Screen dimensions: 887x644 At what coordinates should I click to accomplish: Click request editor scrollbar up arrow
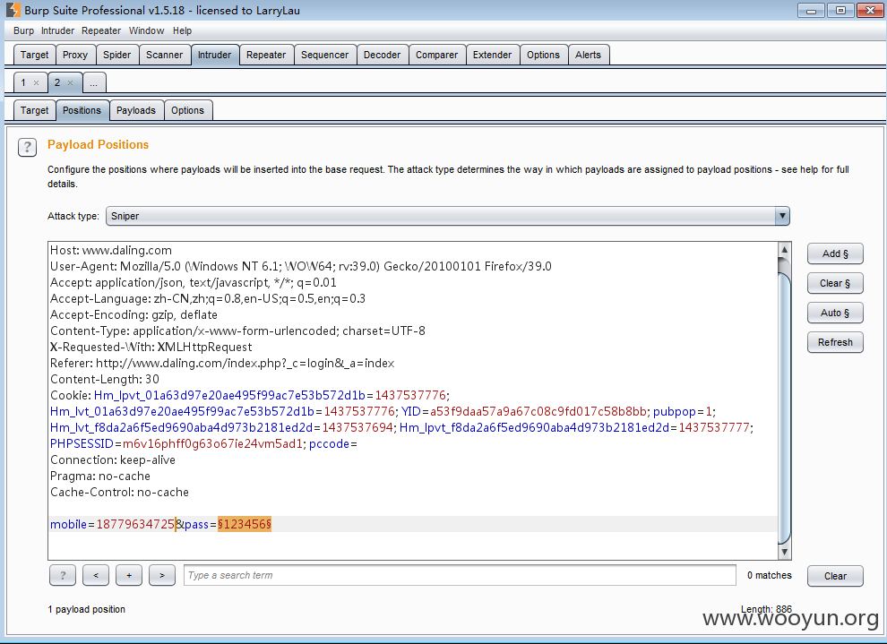(784, 249)
